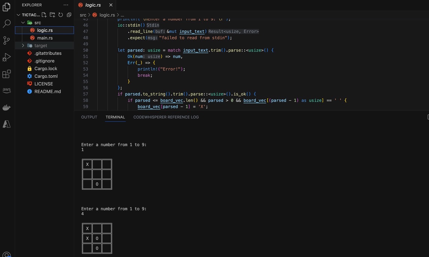Viewport: 429px width, 257px height.
Task: Click the break; statement in the editor
Action: pyautogui.click(x=145, y=75)
